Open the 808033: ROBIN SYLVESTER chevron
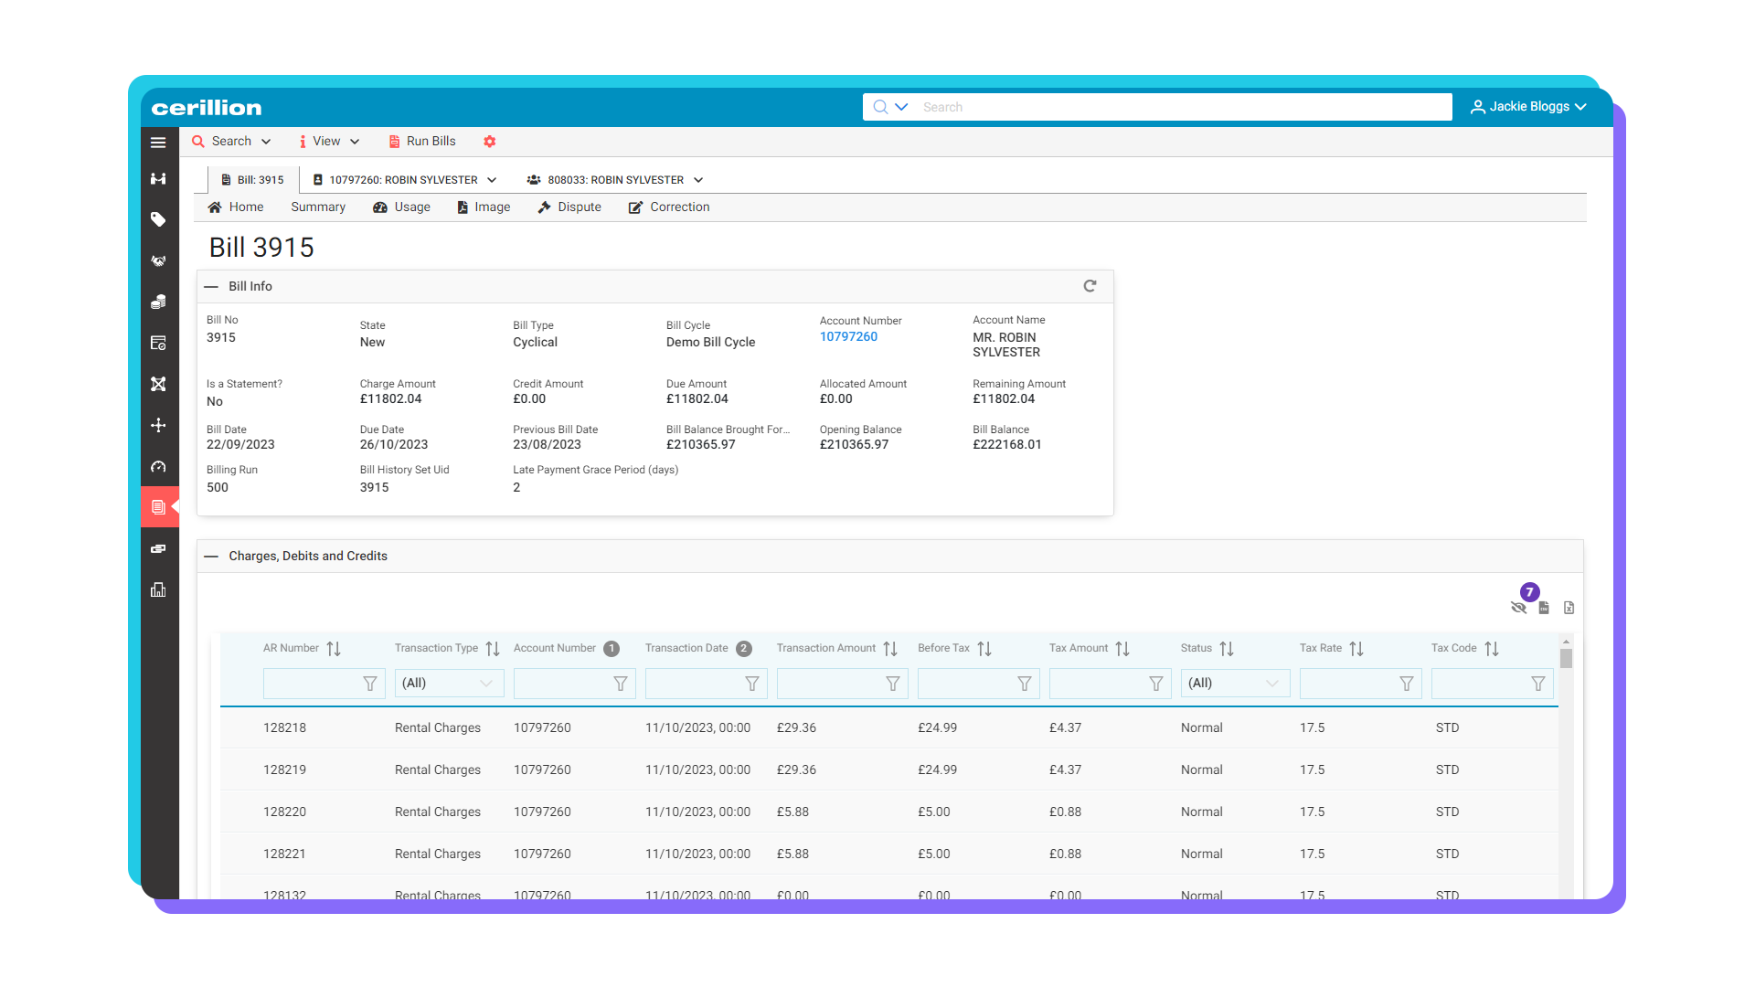The height and width of the screenshot is (987, 1755). 700,179
